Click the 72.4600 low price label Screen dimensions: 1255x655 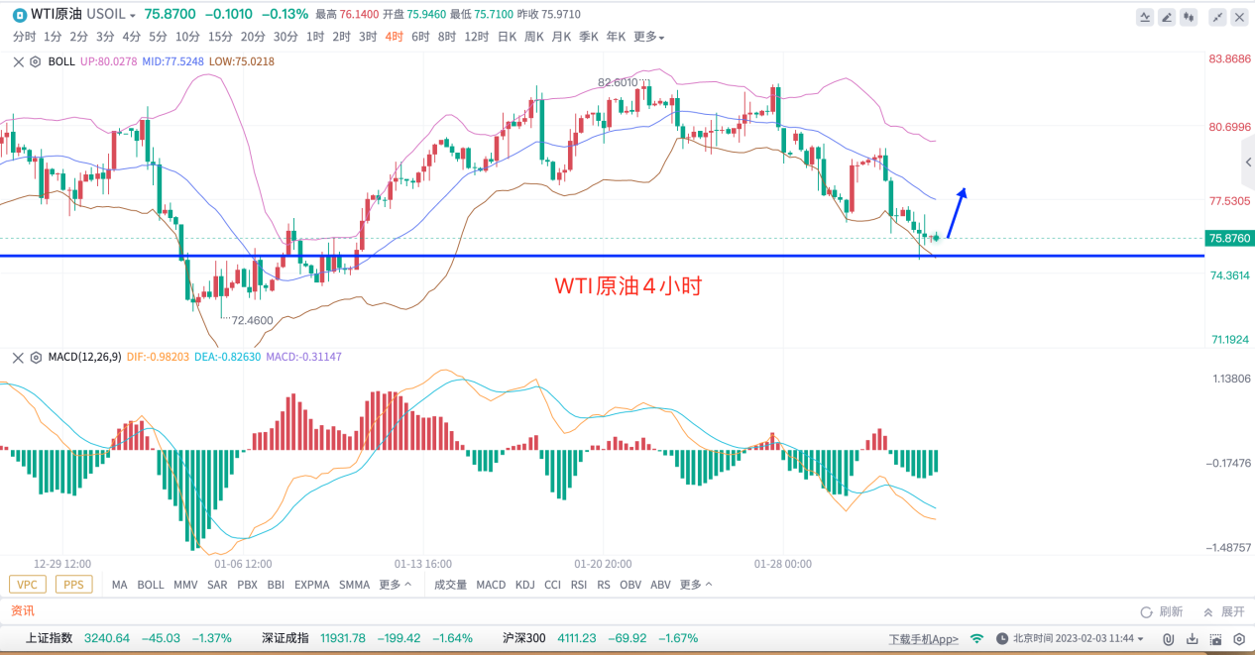click(252, 321)
